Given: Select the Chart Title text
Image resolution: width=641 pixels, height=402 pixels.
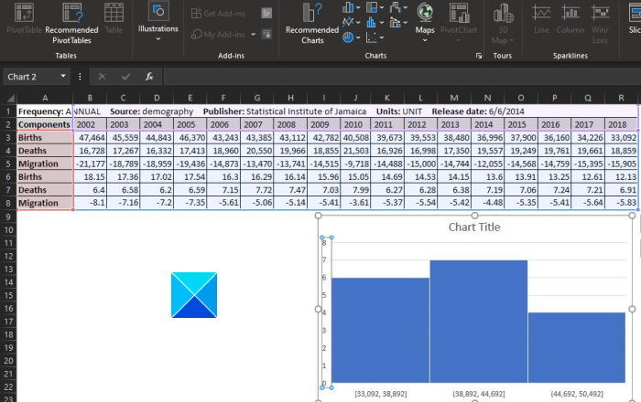Looking at the screenshot, I should click(474, 227).
